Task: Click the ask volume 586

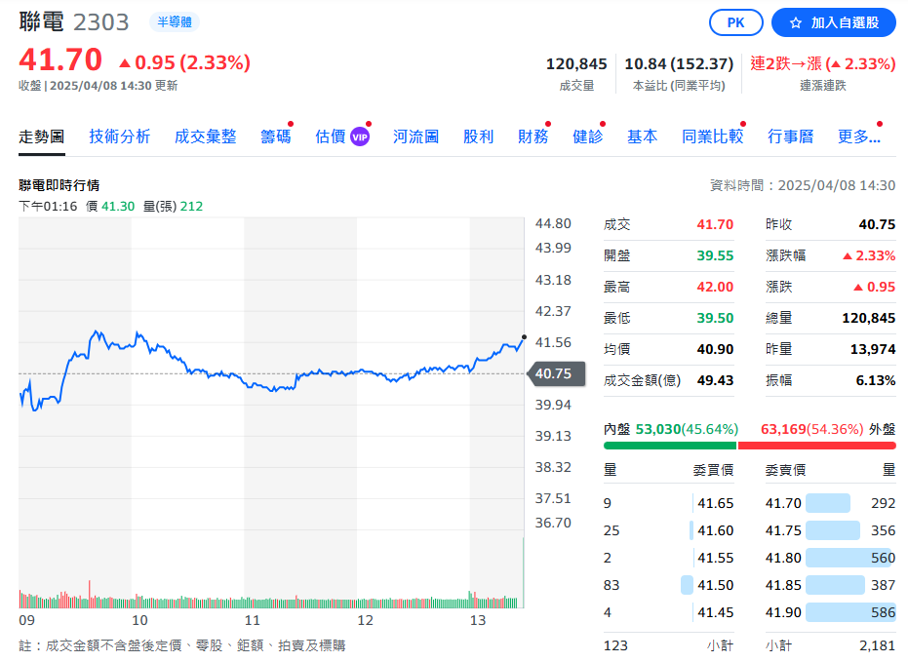Action: tap(883, 612)
